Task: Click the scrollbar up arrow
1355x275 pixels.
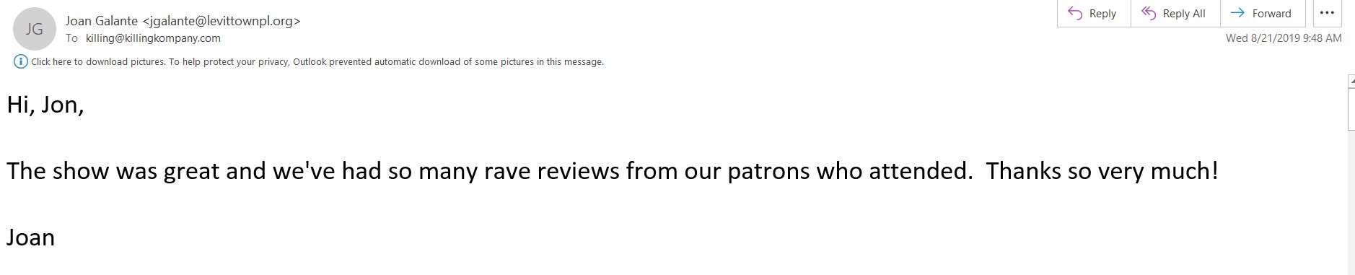Action: click(x=1351, y=81)
